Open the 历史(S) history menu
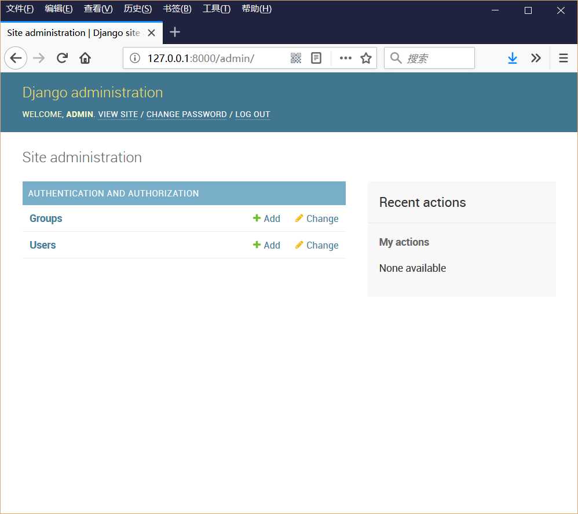This screenshot has width=578, height=514. click(137, 9)
